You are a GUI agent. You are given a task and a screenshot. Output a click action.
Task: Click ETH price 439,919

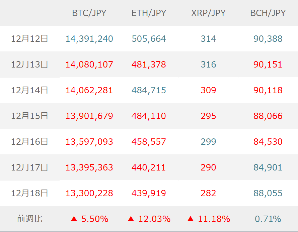[x=149, y=193]
